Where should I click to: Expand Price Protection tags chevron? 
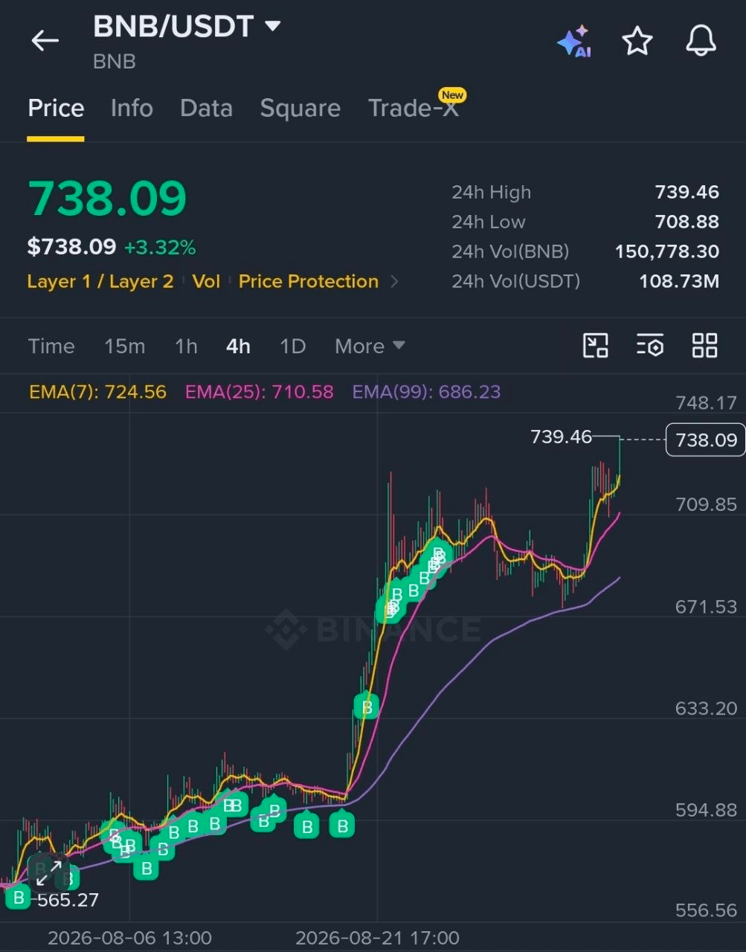click(x=394, y=282)
